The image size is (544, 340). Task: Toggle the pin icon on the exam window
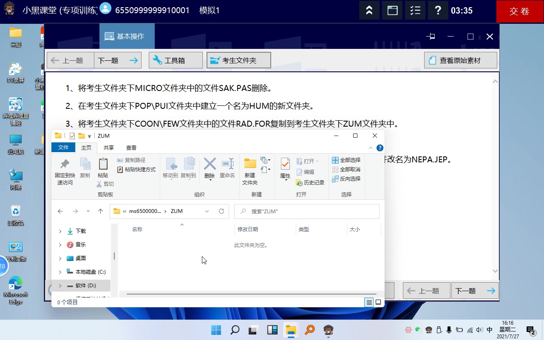(431, 37)
